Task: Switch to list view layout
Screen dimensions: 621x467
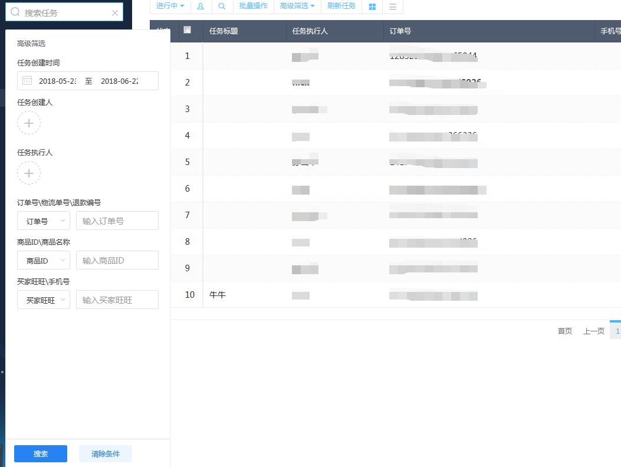Action: (393, 6)
